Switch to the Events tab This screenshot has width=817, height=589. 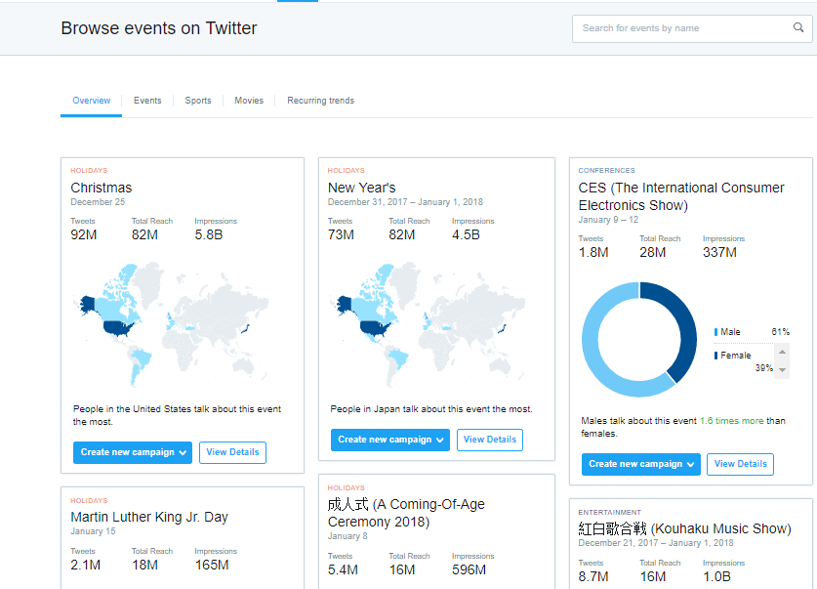click(147, 101)
